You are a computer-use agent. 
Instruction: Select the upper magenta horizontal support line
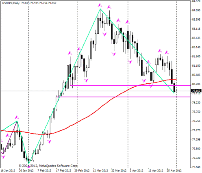[130, 86]
